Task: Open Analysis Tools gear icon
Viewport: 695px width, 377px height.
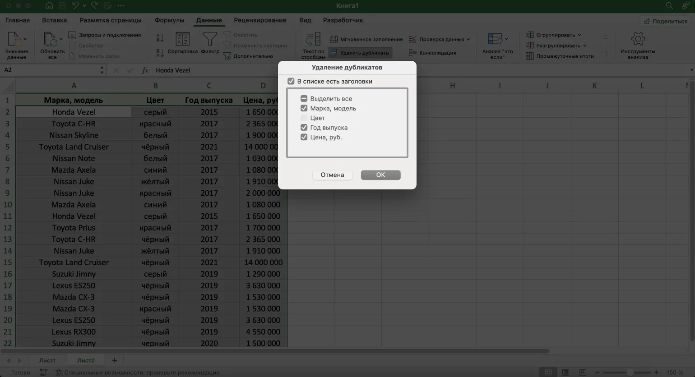Action: [x=637, y=40]
